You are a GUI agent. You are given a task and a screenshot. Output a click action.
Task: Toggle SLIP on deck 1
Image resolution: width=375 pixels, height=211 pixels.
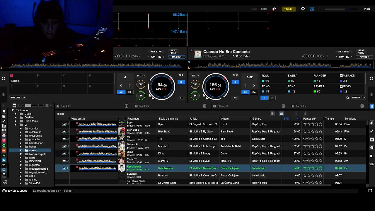pyautogui.click(x=181, y=75)
